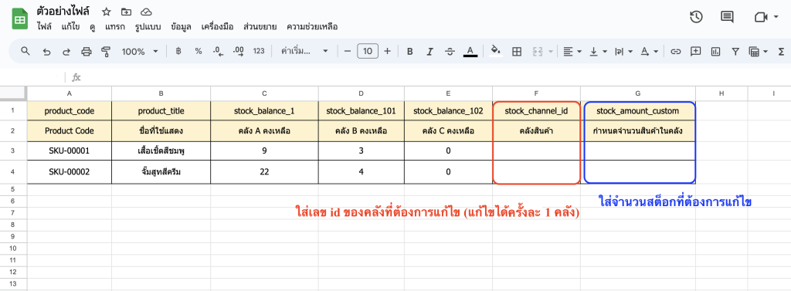The height and width of the screenshot is (291, 791).
Task: Open the แก้ไข menu
Action: click(x=70, y=27)
